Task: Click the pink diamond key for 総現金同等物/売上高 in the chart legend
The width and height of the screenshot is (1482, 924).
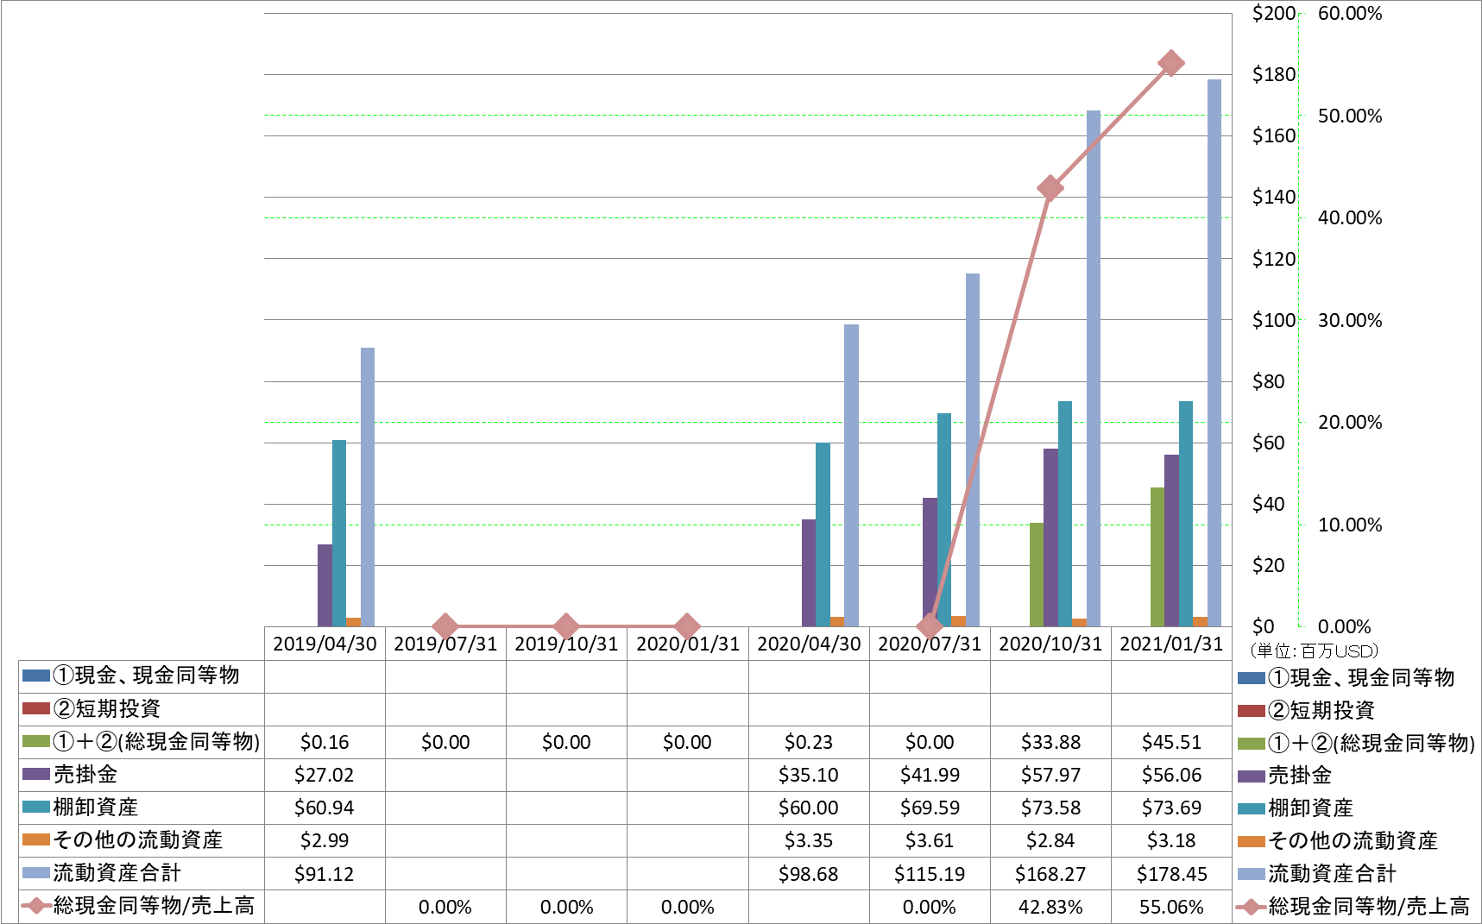Action: (1251, 907)
